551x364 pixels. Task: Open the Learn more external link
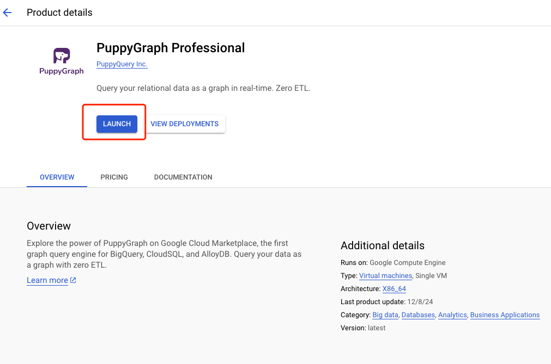[51, 280]
